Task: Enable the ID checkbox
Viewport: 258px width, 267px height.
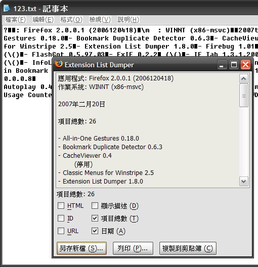Action: click(x=61, y=218)
